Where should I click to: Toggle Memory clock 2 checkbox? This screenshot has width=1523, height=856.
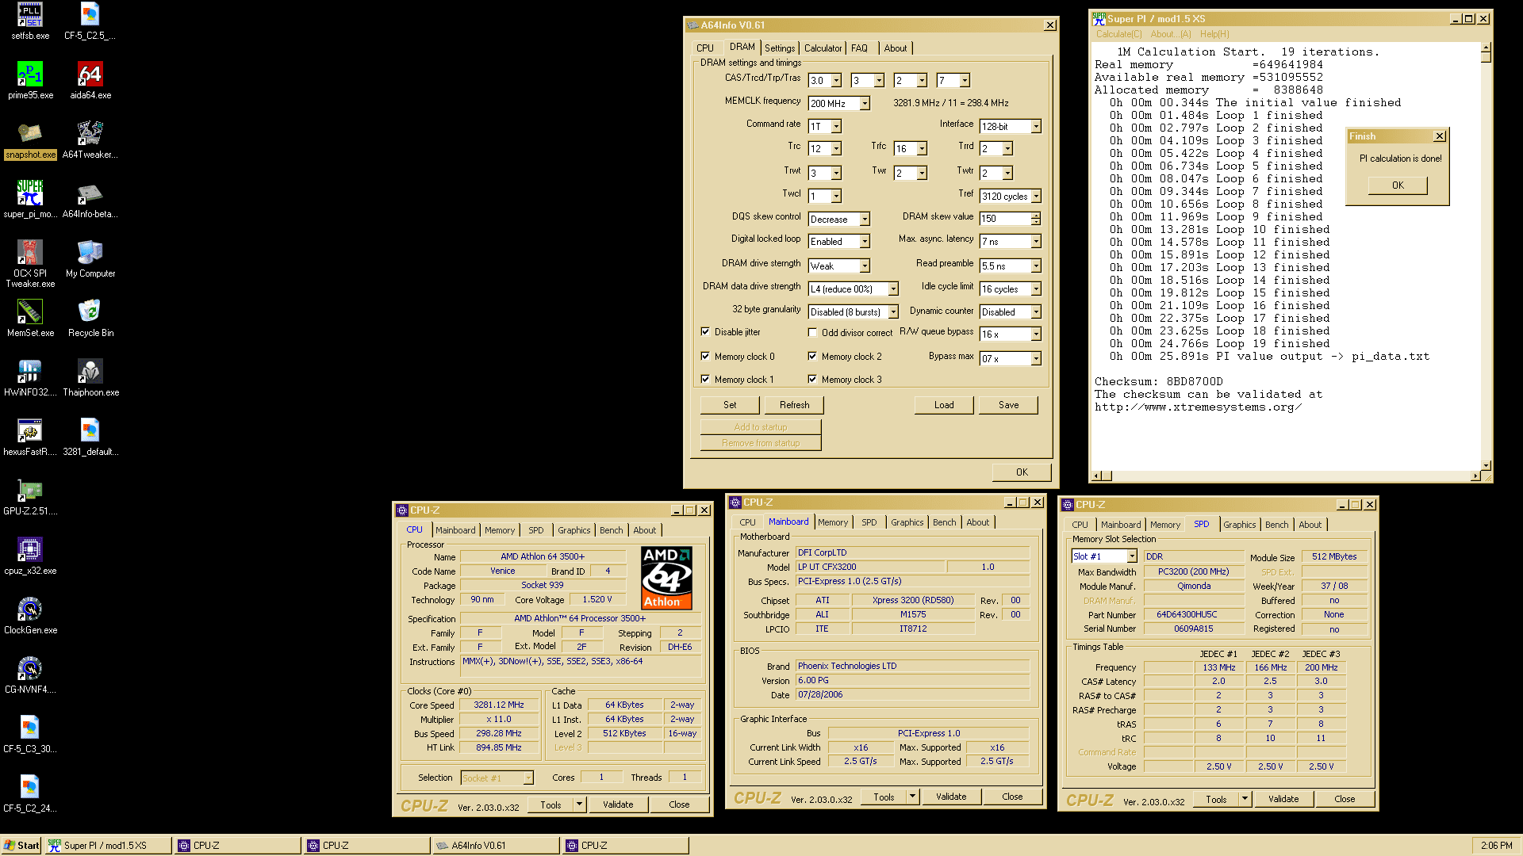click(812, 356)
